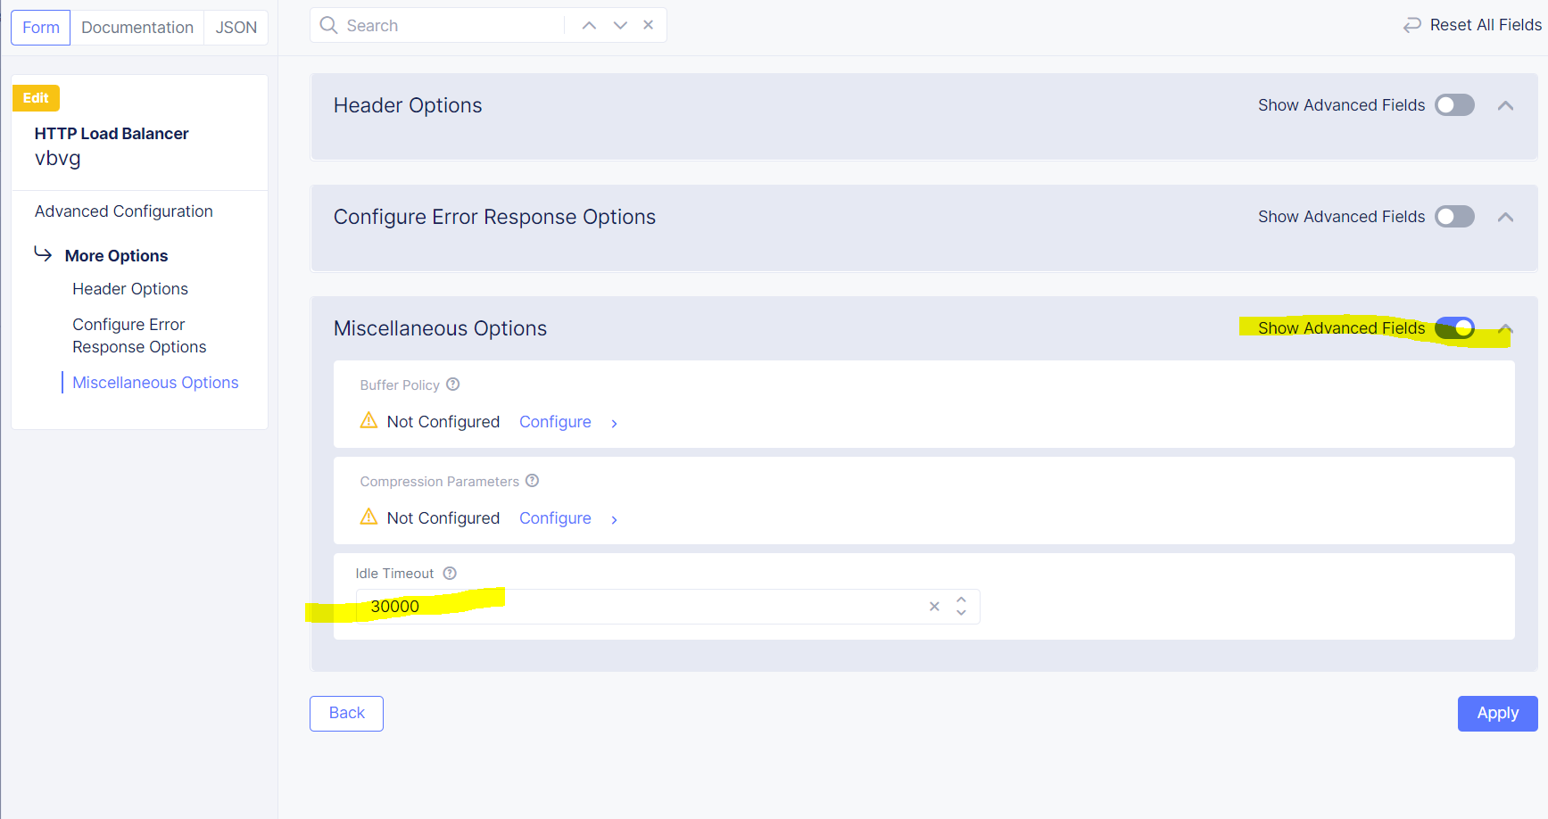
Task: Open Configure for Buffer Policy
Action: click(x=555, y=421)
